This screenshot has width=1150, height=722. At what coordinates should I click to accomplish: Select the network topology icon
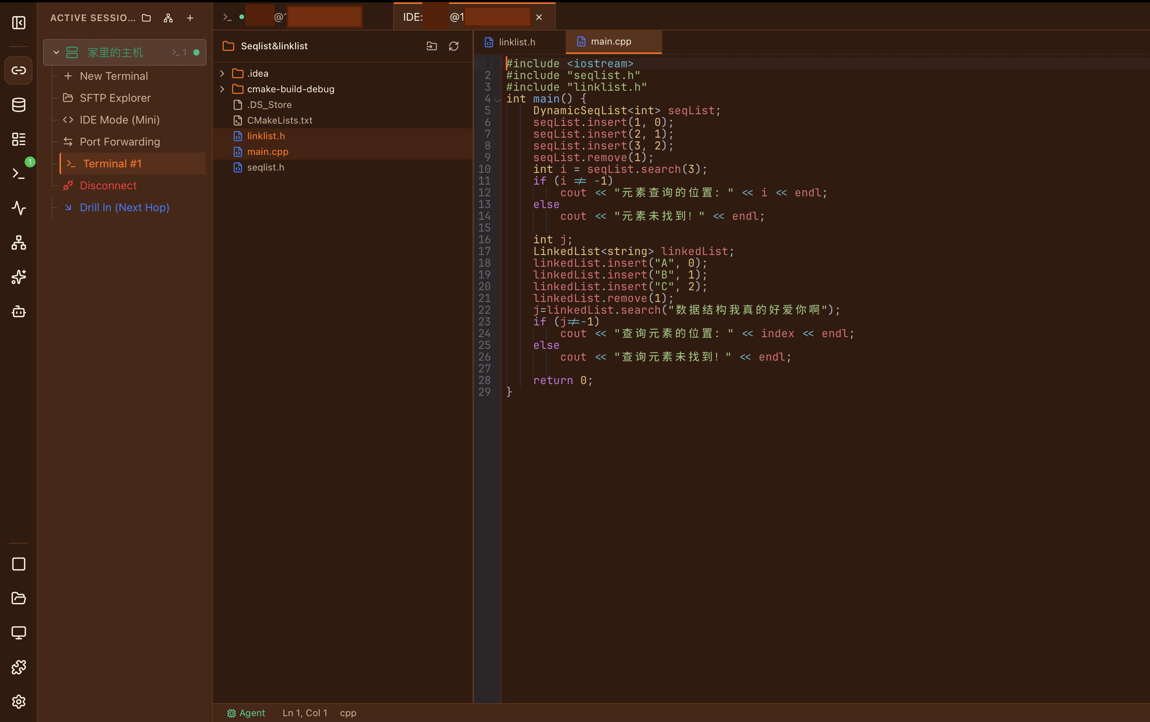coord(19,242)
